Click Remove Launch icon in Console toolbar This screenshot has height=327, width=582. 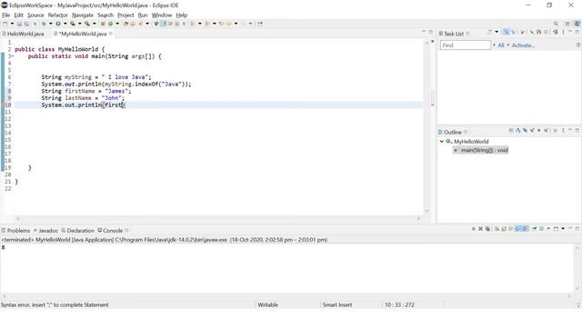click(480, 229)
